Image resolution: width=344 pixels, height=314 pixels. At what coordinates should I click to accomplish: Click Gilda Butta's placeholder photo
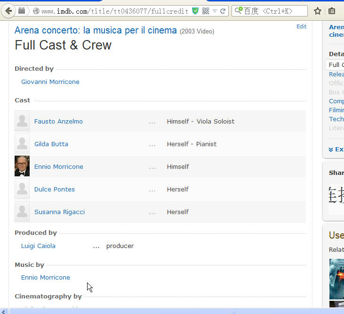(x=22, y=143)
